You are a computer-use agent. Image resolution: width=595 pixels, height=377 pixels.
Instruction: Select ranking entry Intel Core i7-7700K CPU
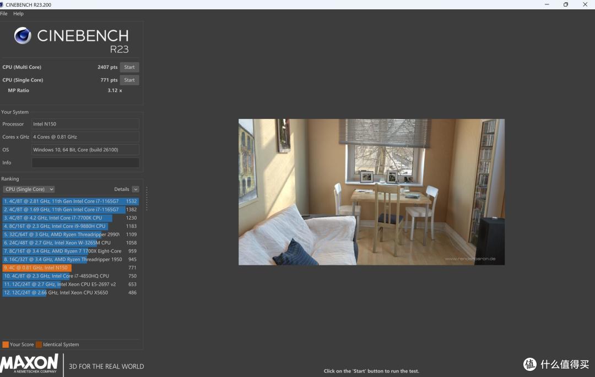tap(71, 218)
